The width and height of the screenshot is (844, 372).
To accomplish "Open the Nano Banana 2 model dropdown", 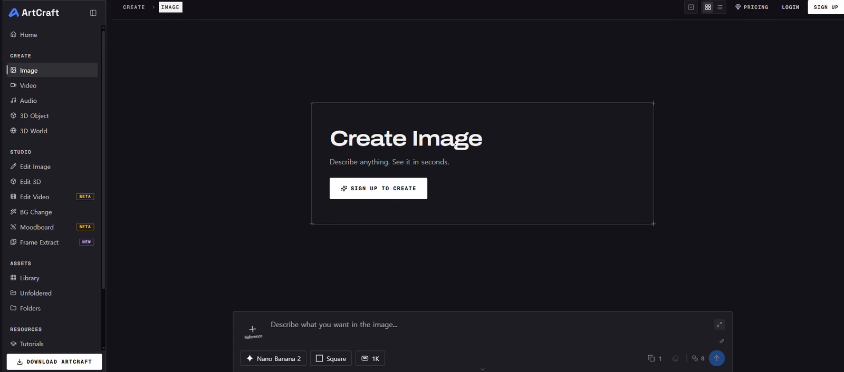I will pyautogui.click(x=273, y=358).
